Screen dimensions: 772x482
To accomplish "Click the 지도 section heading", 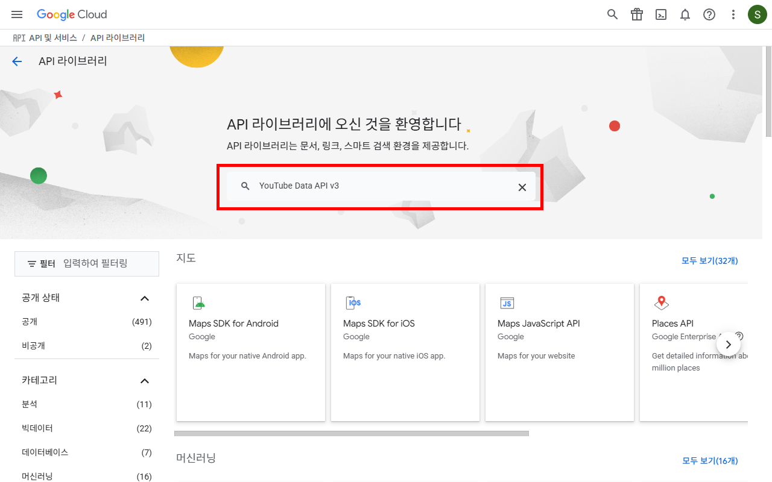I will click(186, 258).
